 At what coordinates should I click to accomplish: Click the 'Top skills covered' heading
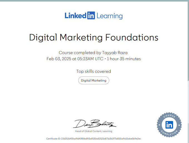94,71
